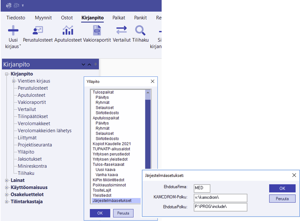Open Perustulosteet from the ribbon toolbar
The width and height of the screenshot is (300, 221).
click(38, 31)
